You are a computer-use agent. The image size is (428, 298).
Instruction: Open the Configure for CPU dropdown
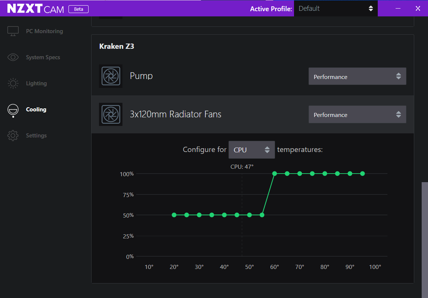coord(251,150)
